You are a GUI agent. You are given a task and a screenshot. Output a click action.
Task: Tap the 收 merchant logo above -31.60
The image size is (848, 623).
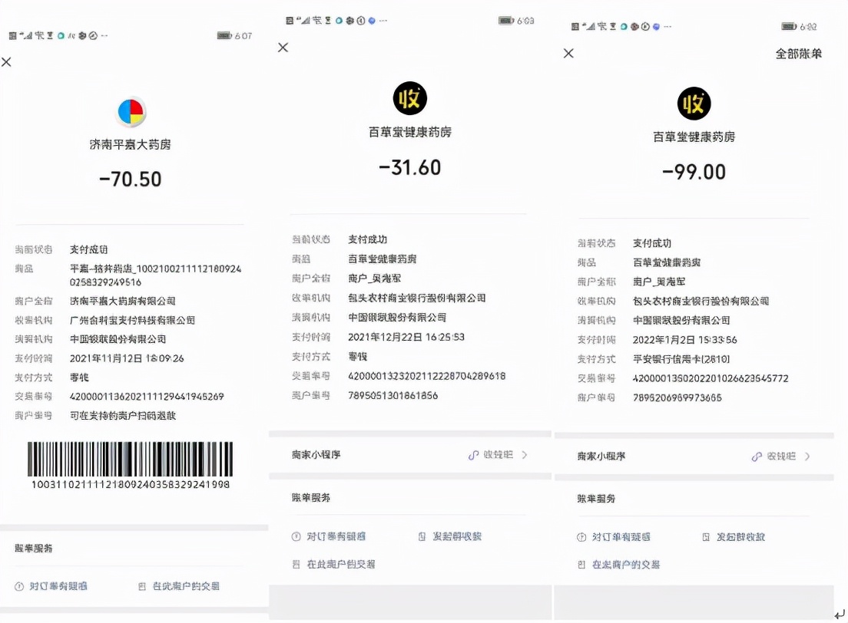(x=410, y=97)
